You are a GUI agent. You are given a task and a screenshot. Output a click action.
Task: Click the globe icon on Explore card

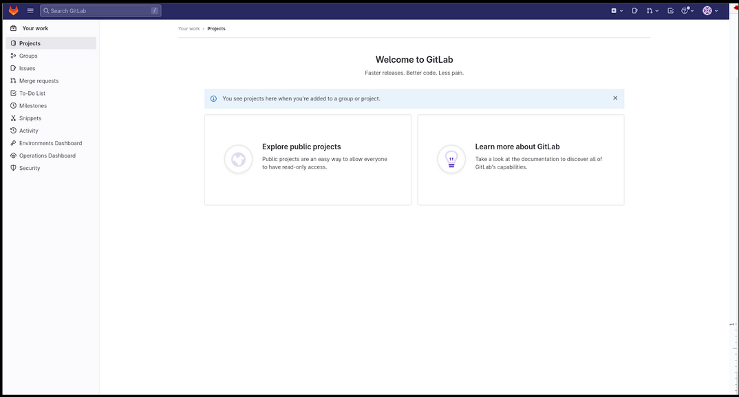coord(239,160)
